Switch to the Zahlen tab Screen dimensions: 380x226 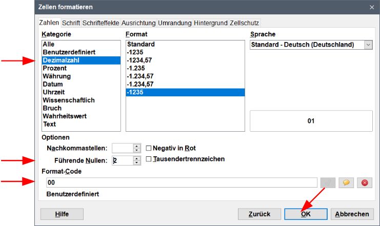pyautogui.click(x=49, y=23)
